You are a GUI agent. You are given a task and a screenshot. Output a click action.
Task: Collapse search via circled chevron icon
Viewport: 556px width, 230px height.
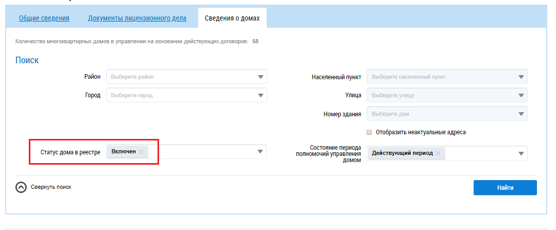[x=21, y=187]
